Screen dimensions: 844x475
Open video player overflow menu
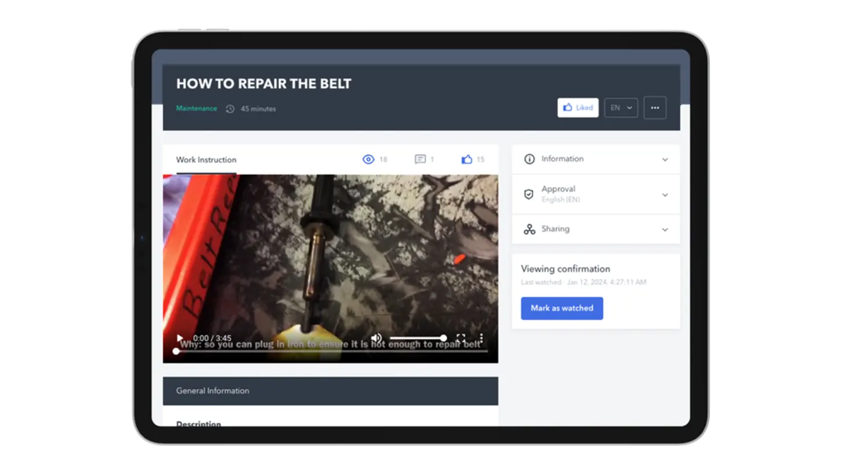coord(481,338)
